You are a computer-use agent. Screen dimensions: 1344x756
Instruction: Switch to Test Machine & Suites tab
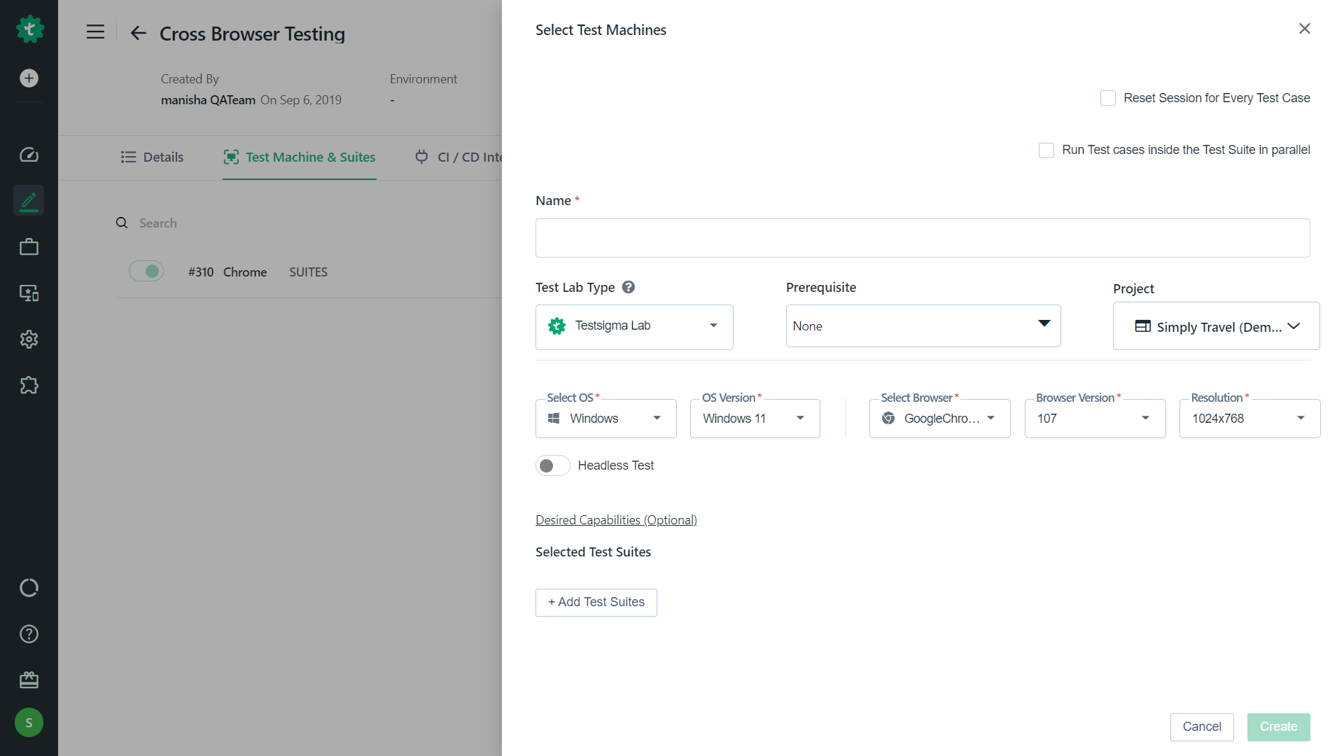[x=300, y=157]
